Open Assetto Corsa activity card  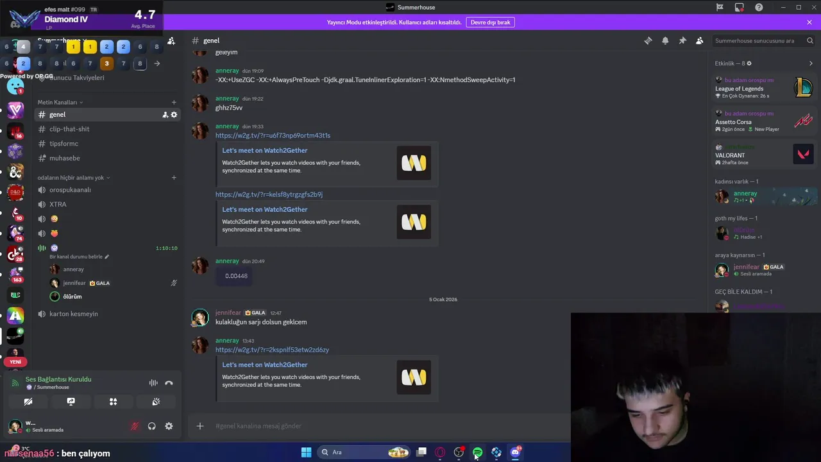coord(765,121)
